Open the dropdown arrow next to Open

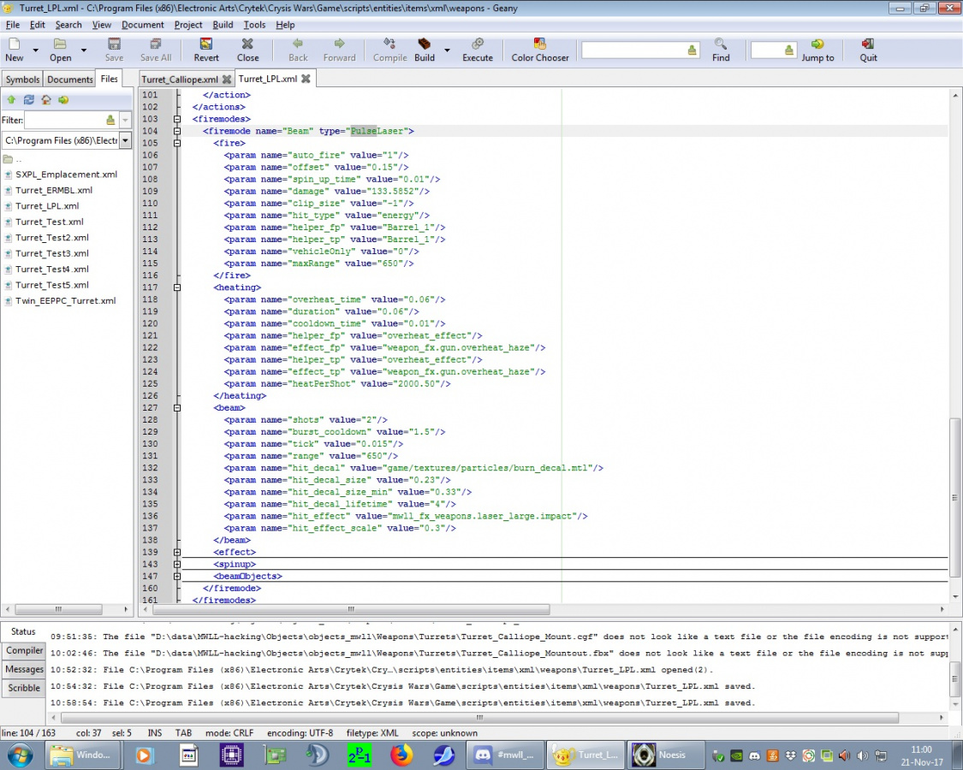pos(83,50)
